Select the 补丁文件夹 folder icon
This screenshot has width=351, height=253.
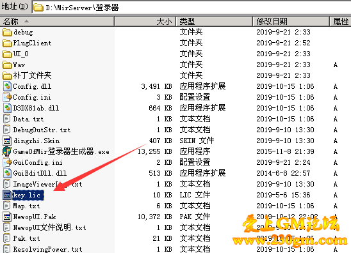click(x=7, y=75)
